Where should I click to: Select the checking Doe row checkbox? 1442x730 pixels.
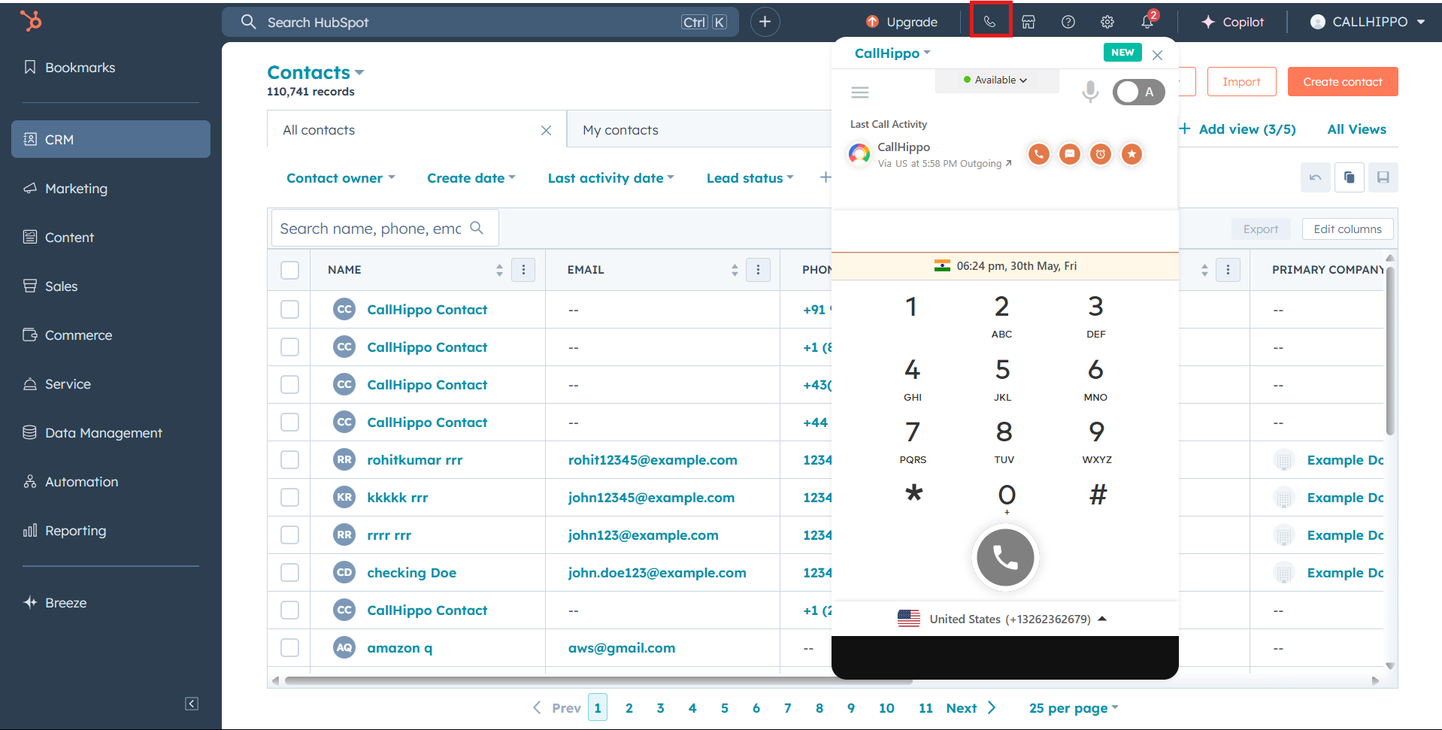coord(289,573)
